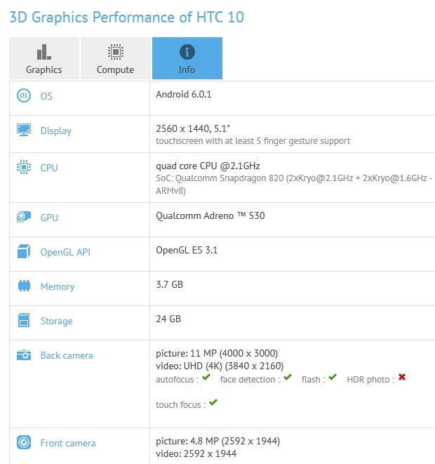435x464 pixels.
Task: Click the autofocus green checkmark
Action: pos(206,377)
